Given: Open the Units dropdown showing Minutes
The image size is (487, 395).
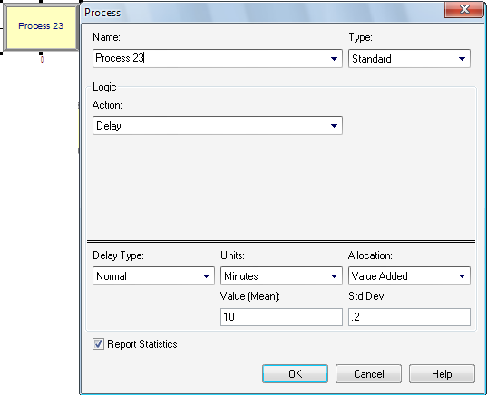Looking at the screenshot, I should point(281,275).
